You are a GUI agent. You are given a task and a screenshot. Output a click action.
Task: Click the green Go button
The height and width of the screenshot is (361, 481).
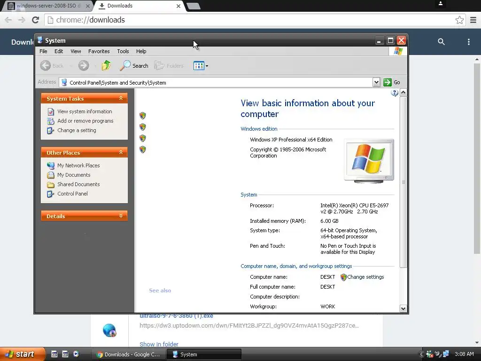[x=392, y=82]
